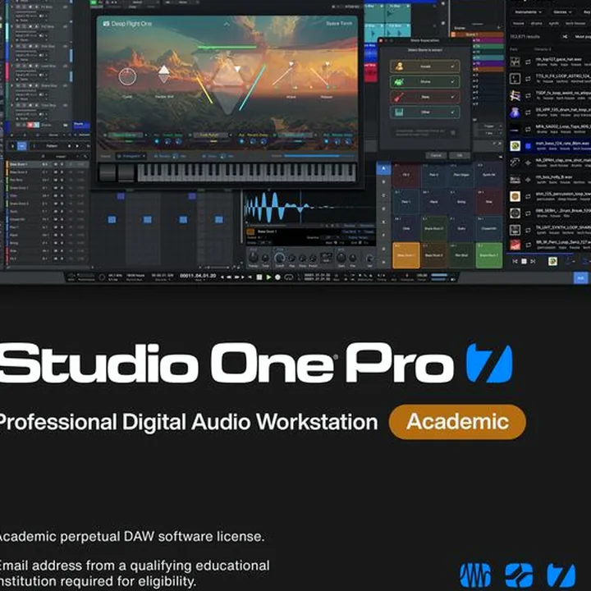Open the Space Torch preset selector
Image resolution: width=591 pixels, height=591 pixels.
point(339,23)
